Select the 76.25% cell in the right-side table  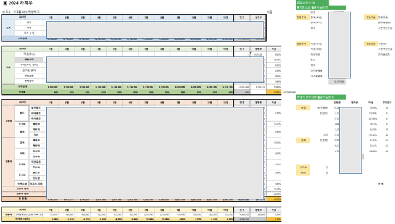[373, 108]
